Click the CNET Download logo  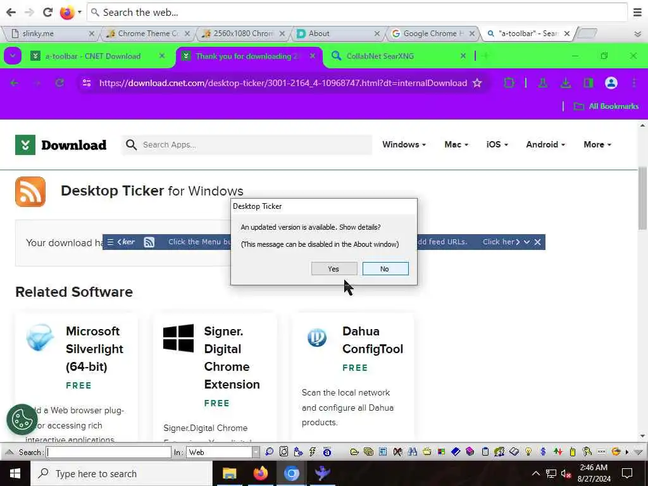tap(61, 145)
